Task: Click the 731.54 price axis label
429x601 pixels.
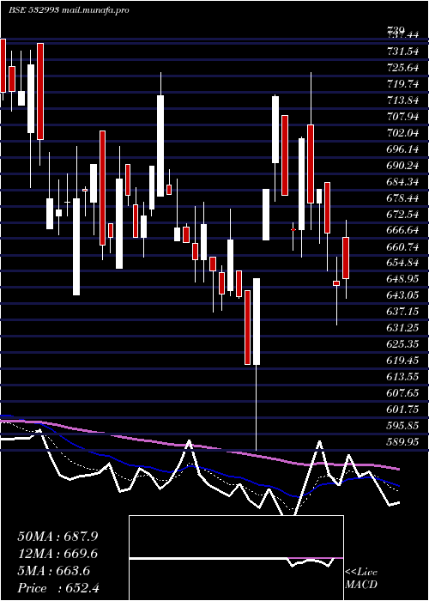Action: 402,52
